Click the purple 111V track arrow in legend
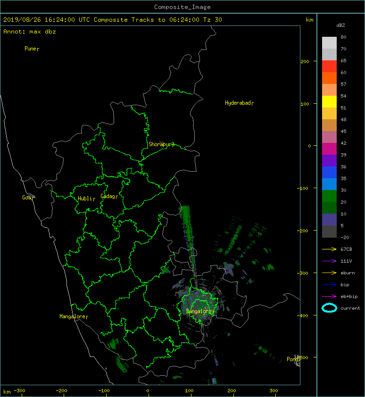Viewport: 365px width, 397px height. click(329, 261)
